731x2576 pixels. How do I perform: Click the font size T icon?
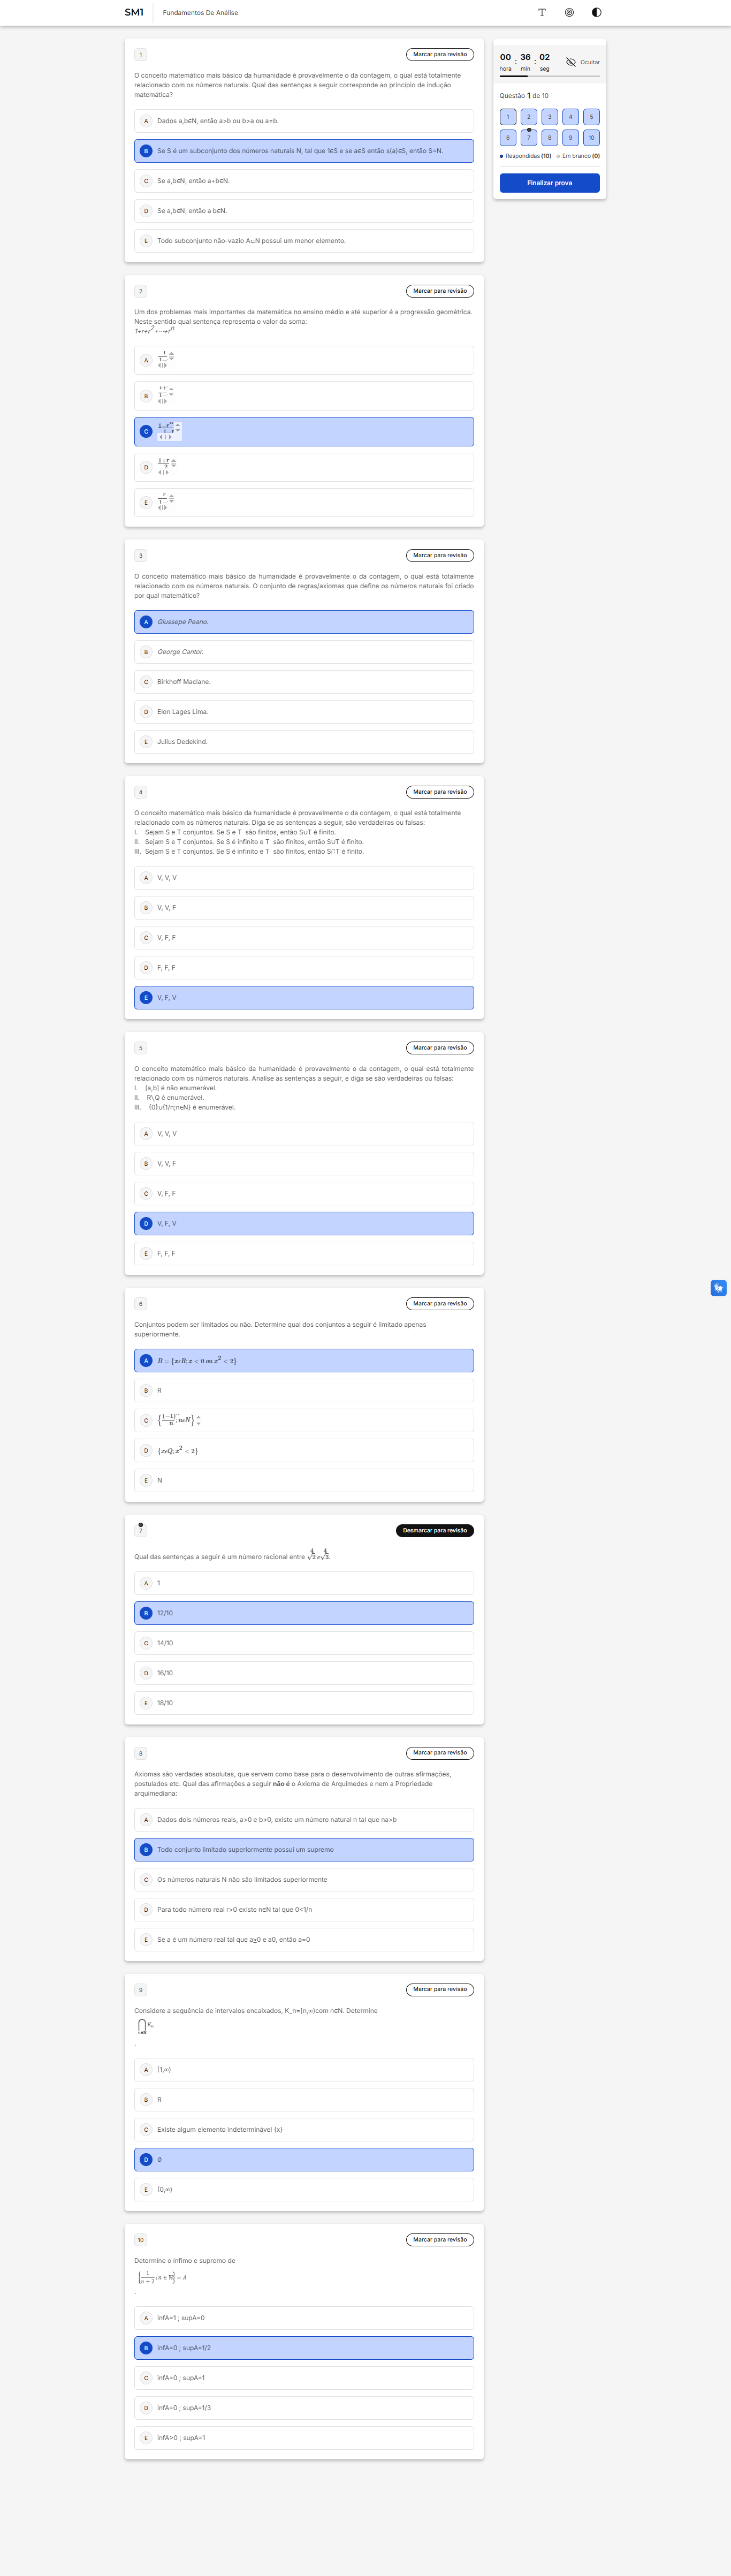542,13
